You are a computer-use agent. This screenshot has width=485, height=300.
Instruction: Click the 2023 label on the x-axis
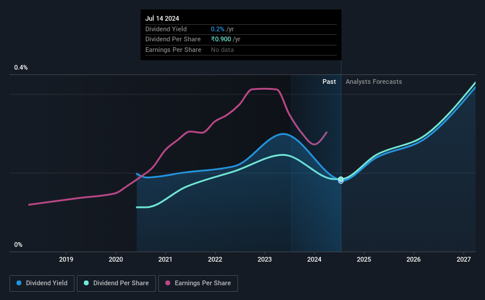tap(265, 259)
